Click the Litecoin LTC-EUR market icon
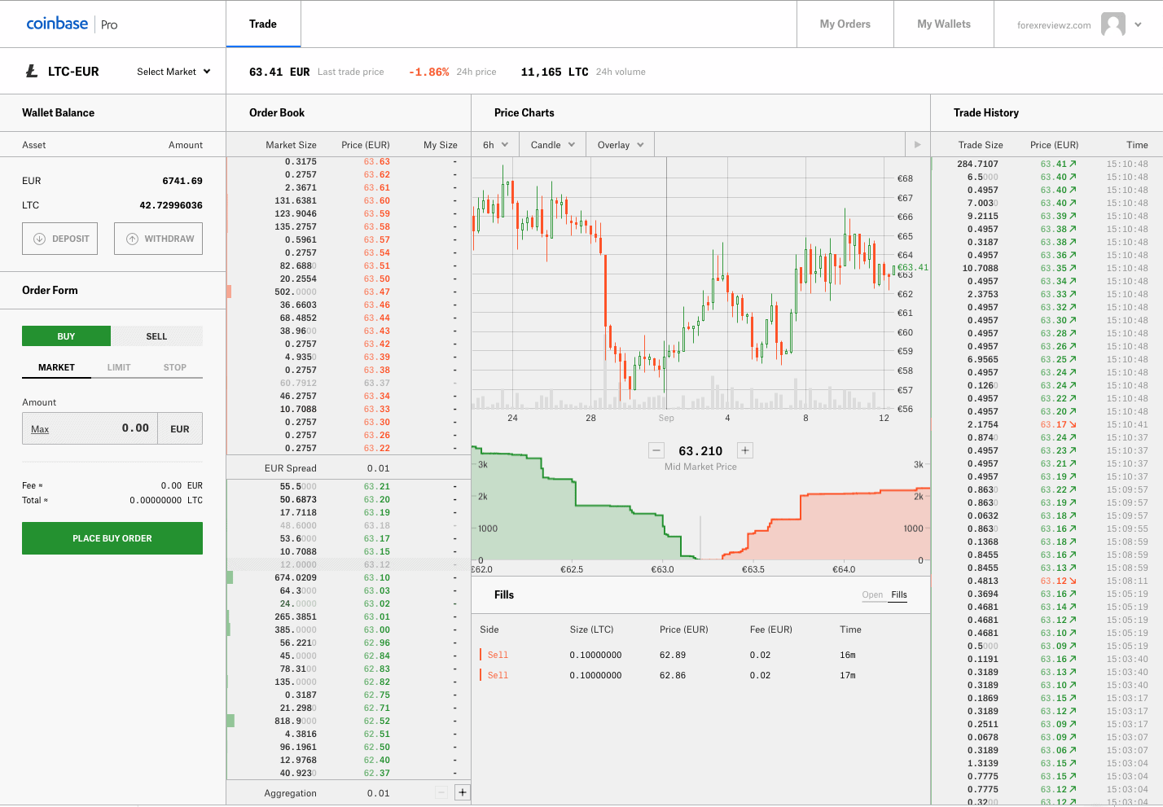Image resolution: width=1163 pixels, height=807 pixels. coord(32,72)
